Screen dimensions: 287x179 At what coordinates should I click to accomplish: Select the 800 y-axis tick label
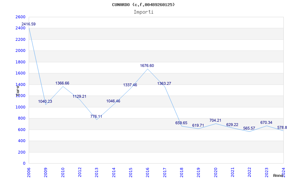click(x=22, y=118)
